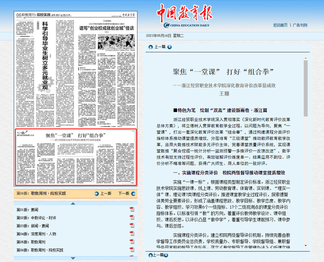This screenshot has width=324, height=262.
Task: Click highlighted article region on newspaper thumbnail
Action: [76, 157]
